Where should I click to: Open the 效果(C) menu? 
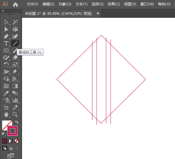(x=114, y=4)
